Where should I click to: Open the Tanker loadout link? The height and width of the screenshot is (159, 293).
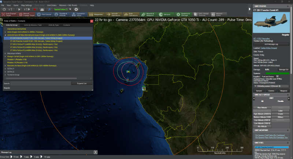click(x=269, y=48)
